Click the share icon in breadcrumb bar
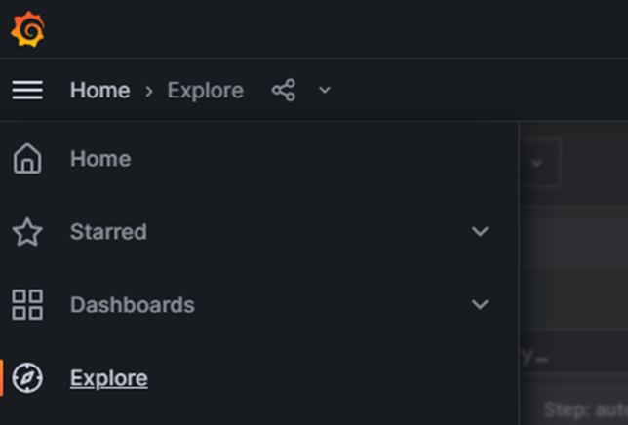Image resolution: width=628 pixels, height=425 pixels. [284, 91]
